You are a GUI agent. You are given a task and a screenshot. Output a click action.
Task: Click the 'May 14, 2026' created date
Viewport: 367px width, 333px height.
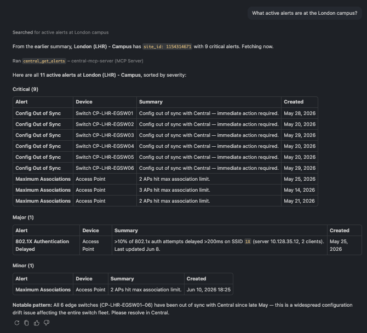point(299,190)
